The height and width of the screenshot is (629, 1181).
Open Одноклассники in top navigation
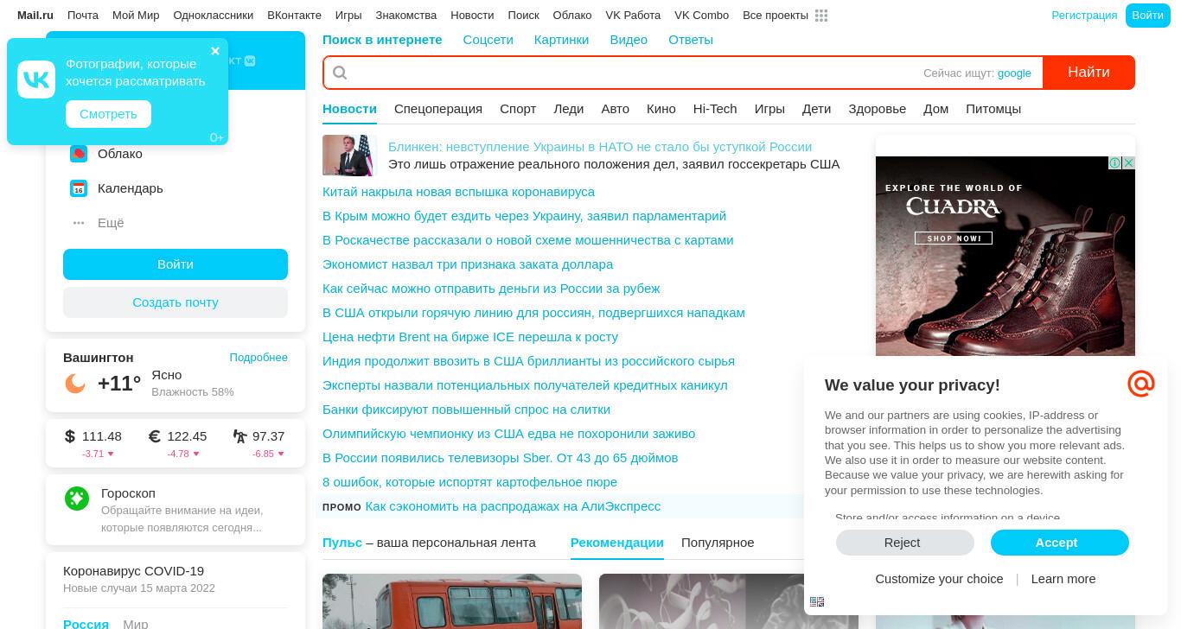click(x=214, y=16)
